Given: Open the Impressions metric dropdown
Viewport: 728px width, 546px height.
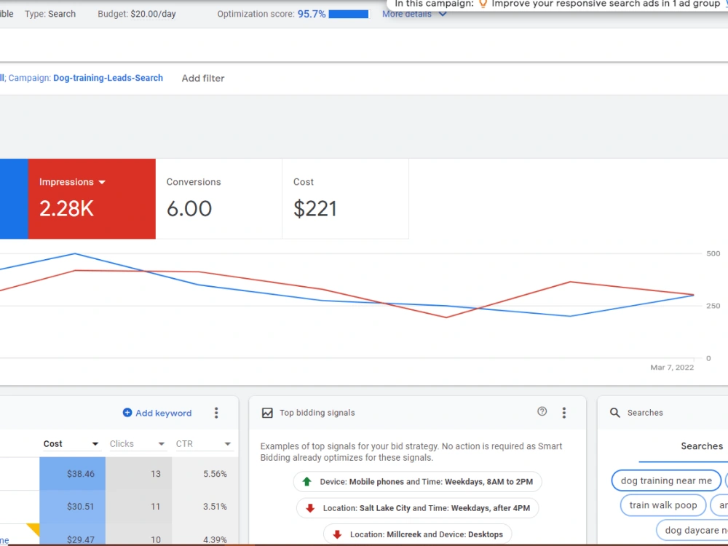Looking at the screenshot, I should coord(102,182).
